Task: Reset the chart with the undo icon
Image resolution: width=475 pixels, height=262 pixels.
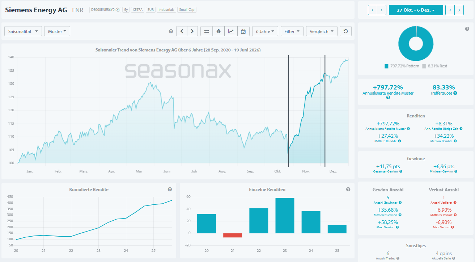Action: 345,31
